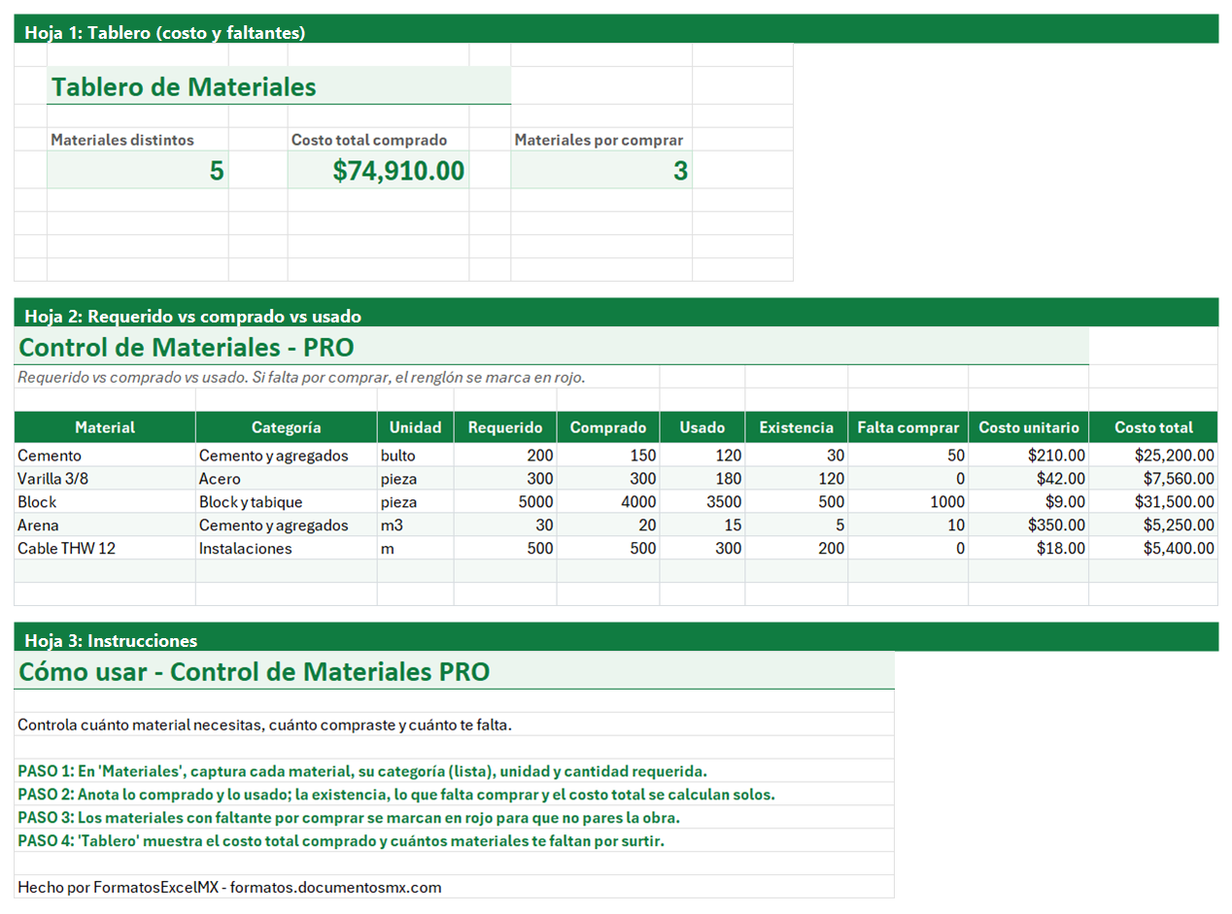Select the $25,200.00 total cost cell

[1153, 456]
